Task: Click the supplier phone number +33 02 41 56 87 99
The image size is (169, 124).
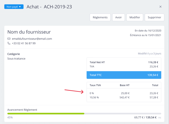Action: [24, 43]
